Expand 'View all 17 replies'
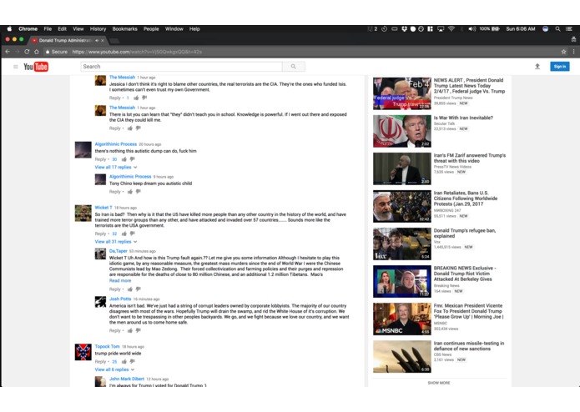580x412 pixels. click(x=116, y=168)
